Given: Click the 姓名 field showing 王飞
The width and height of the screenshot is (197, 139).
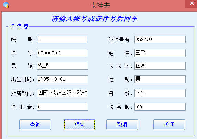Looking at the screenshot, I should pyautogui.click(x=160, y=53).
